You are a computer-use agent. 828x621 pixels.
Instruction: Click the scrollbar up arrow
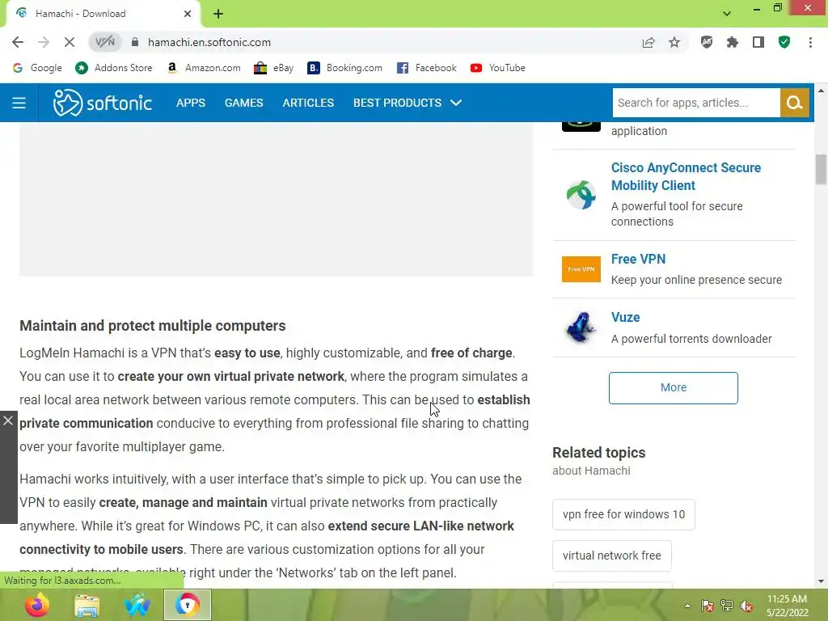coord(821,91)
